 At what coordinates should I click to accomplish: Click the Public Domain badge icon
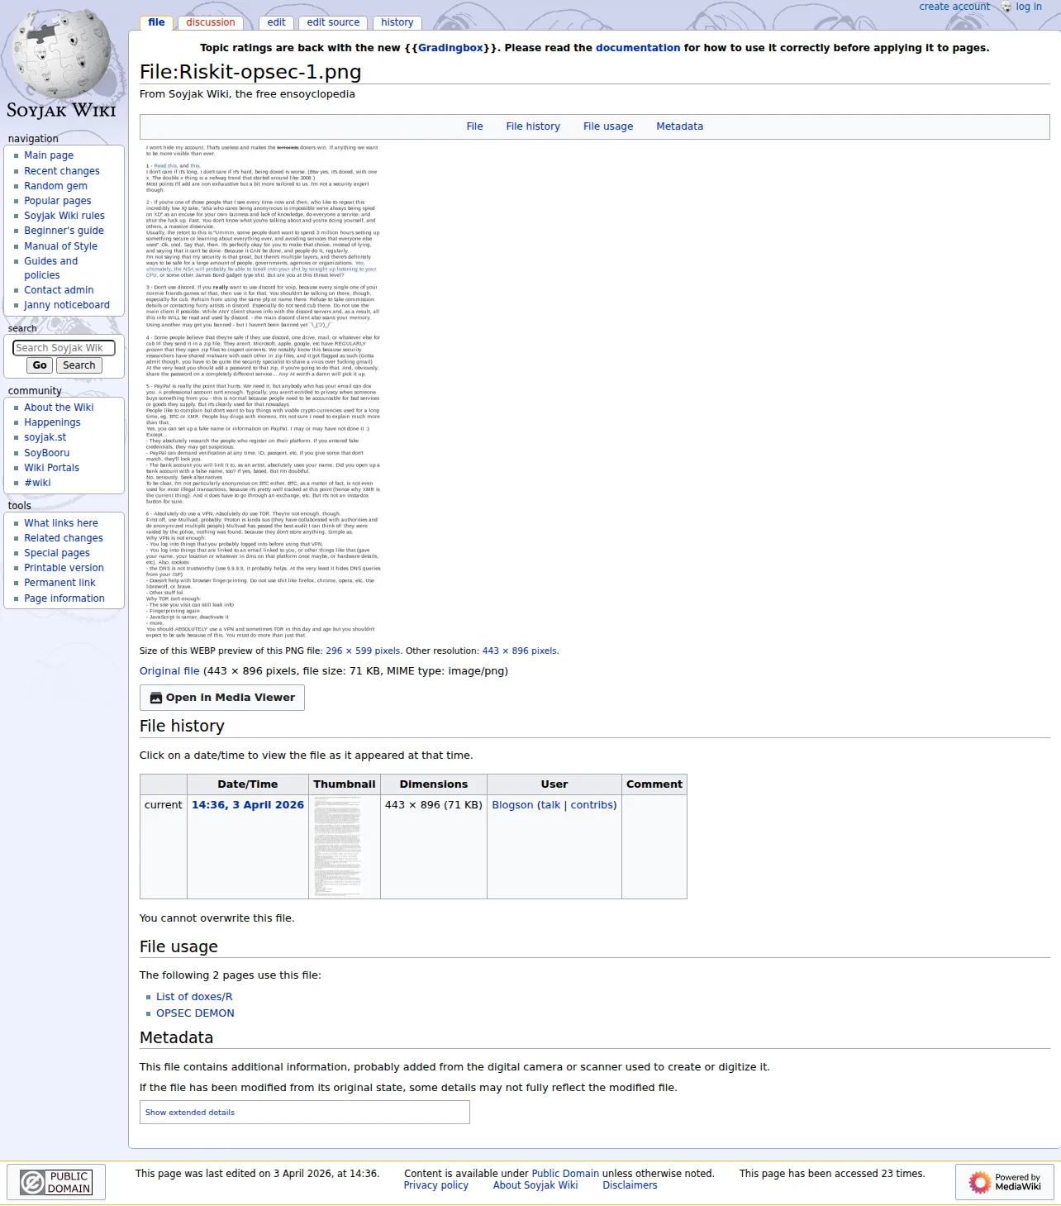coord(56,1182)
